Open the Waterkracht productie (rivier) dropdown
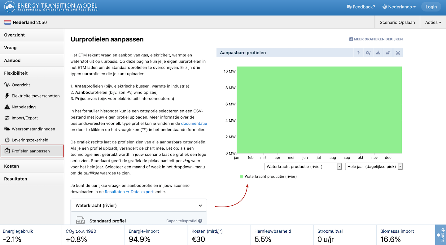 [x=303, y=166]
